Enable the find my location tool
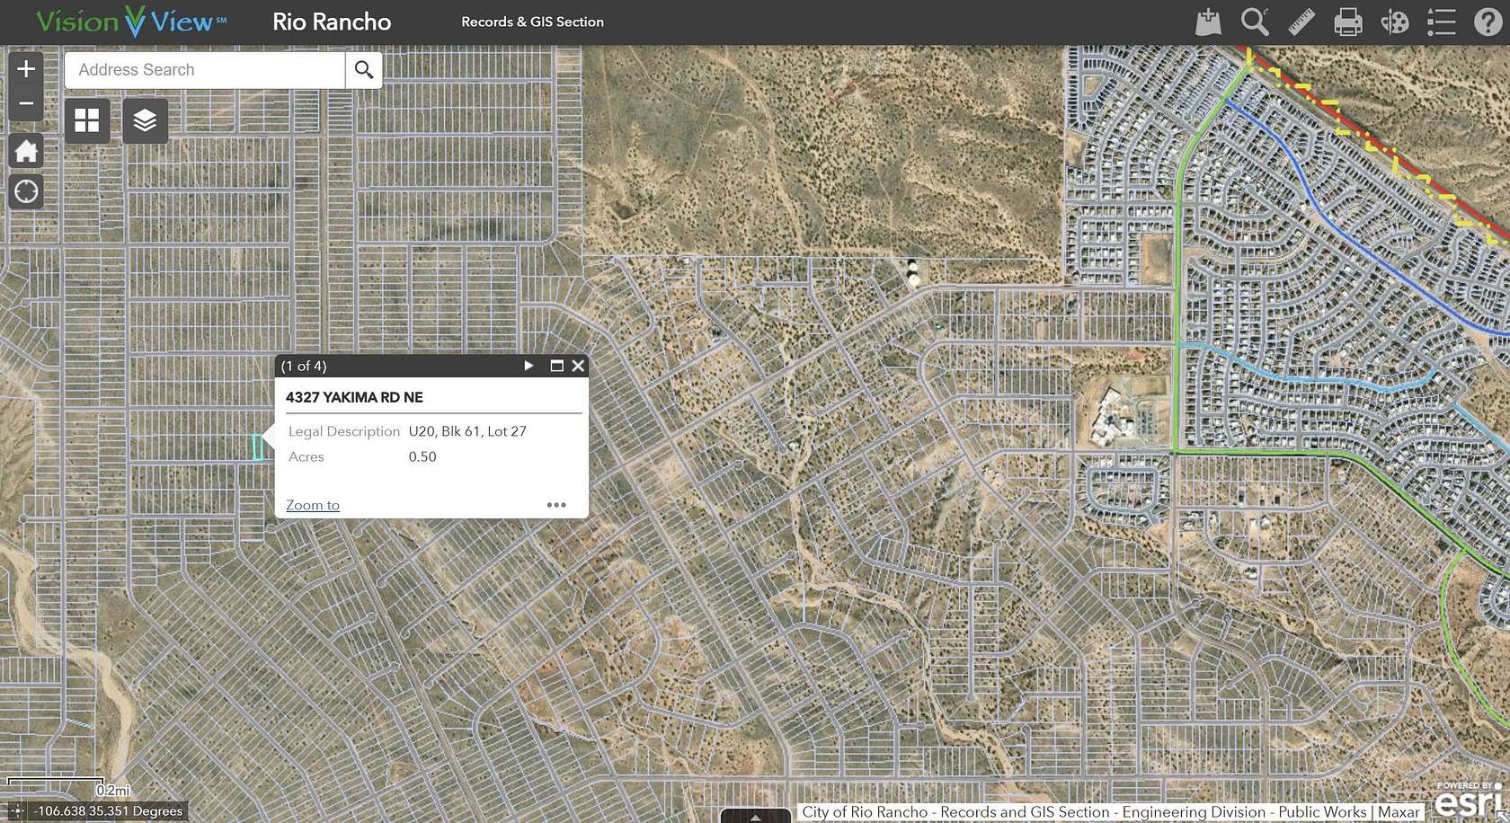1510x823 pixels. pos(25,191)
